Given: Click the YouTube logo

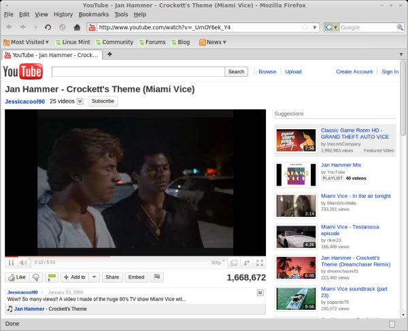Looking at the screenshot, I should click(24, 72).
